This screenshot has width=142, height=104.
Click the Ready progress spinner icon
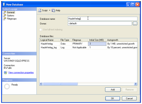pos(7,87)
